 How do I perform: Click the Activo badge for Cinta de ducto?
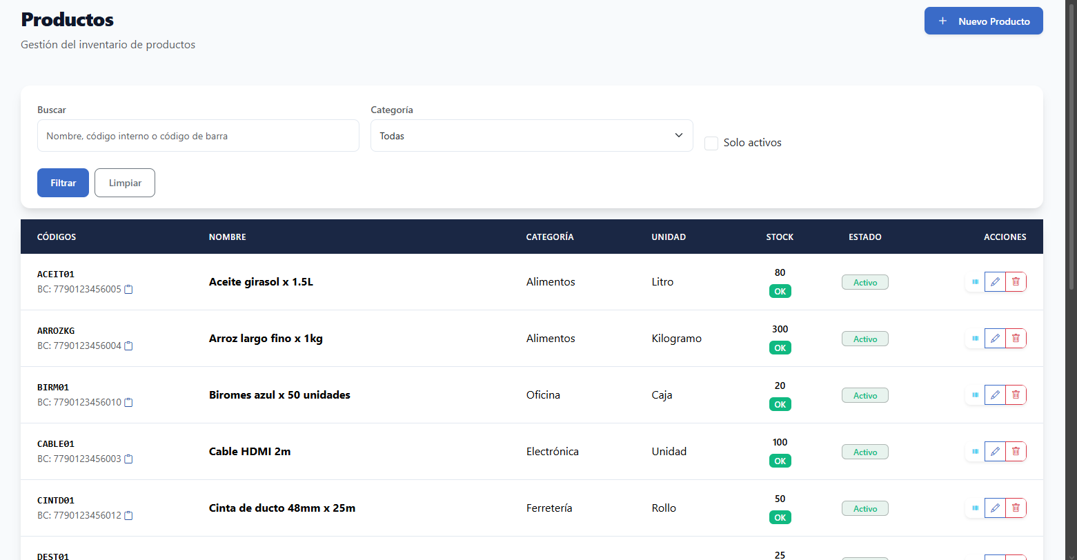tap(865, 508)
